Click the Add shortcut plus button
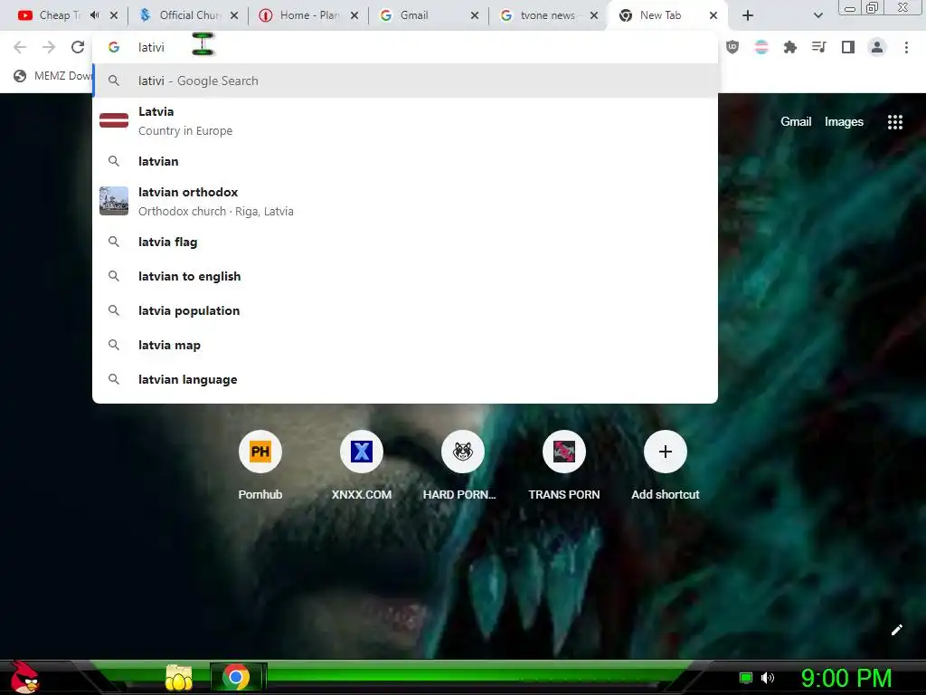This screenshot has height=695, width=926. tap(665, 452)
